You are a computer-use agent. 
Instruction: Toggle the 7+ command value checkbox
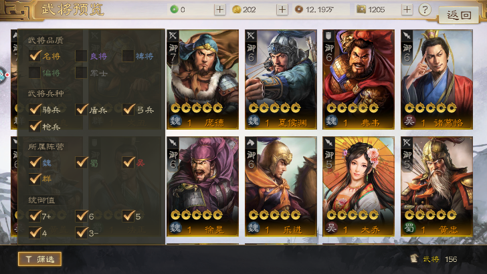coord(35,216)
